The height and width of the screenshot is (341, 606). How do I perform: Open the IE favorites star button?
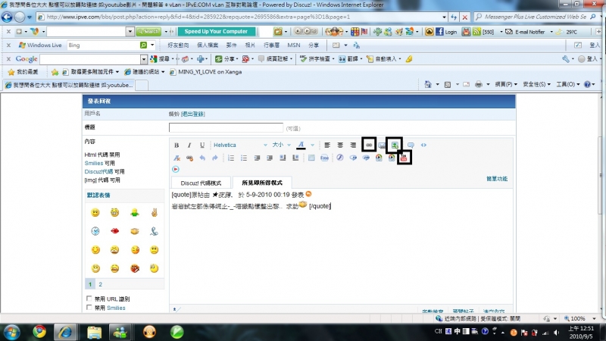(x=24, y=72)
